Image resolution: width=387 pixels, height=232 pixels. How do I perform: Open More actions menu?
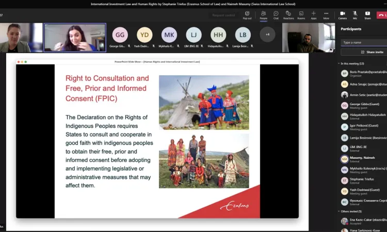326,14
